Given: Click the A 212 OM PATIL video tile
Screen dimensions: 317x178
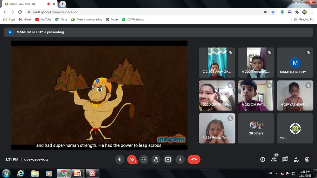Looking at the screenshot, I should point(256,95).
